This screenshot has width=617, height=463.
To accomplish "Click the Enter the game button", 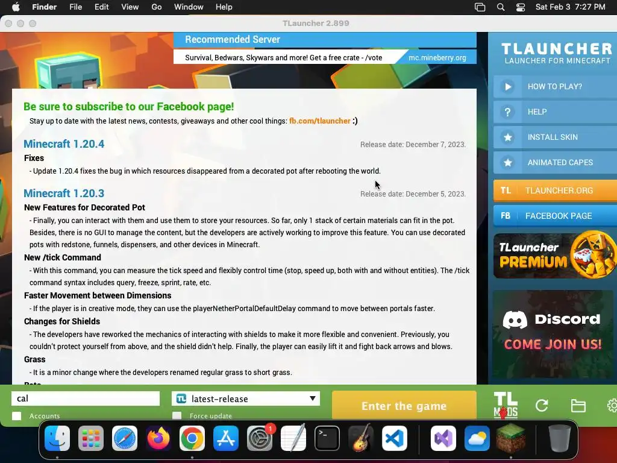I will coord(404,406).
